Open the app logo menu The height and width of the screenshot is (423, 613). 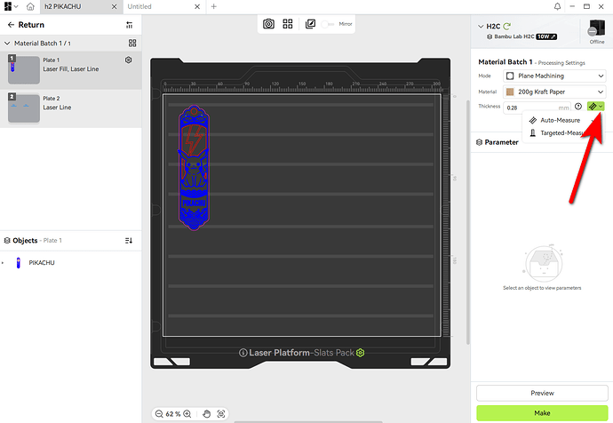[11, 6]
